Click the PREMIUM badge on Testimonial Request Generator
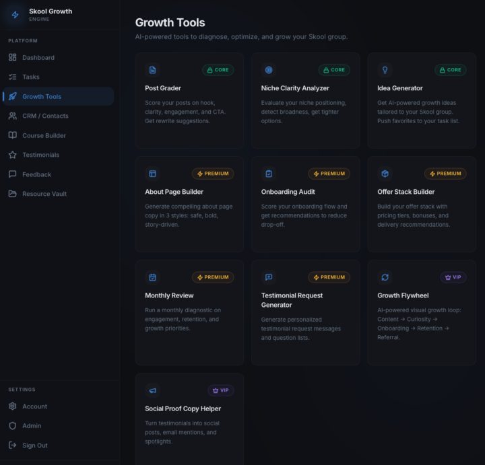This screenshot has width=485, height=465. tap(329, 277)
